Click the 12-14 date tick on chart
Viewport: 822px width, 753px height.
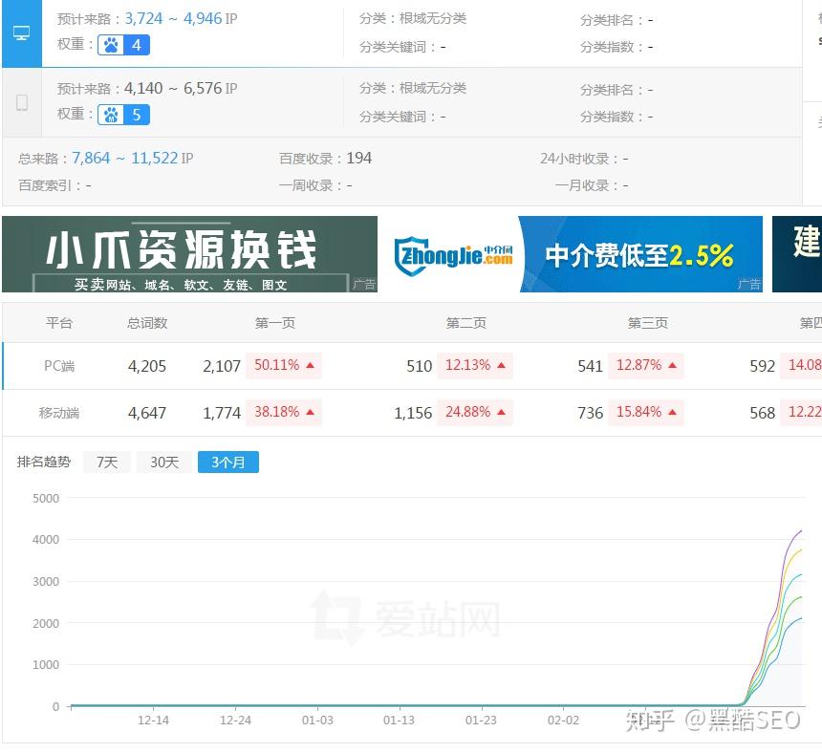153,721
